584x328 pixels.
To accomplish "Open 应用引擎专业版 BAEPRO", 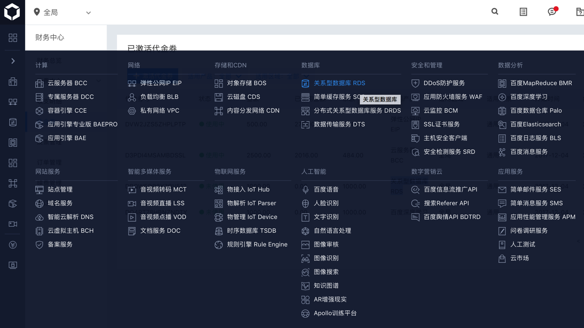I will click(x=82, y=124).
